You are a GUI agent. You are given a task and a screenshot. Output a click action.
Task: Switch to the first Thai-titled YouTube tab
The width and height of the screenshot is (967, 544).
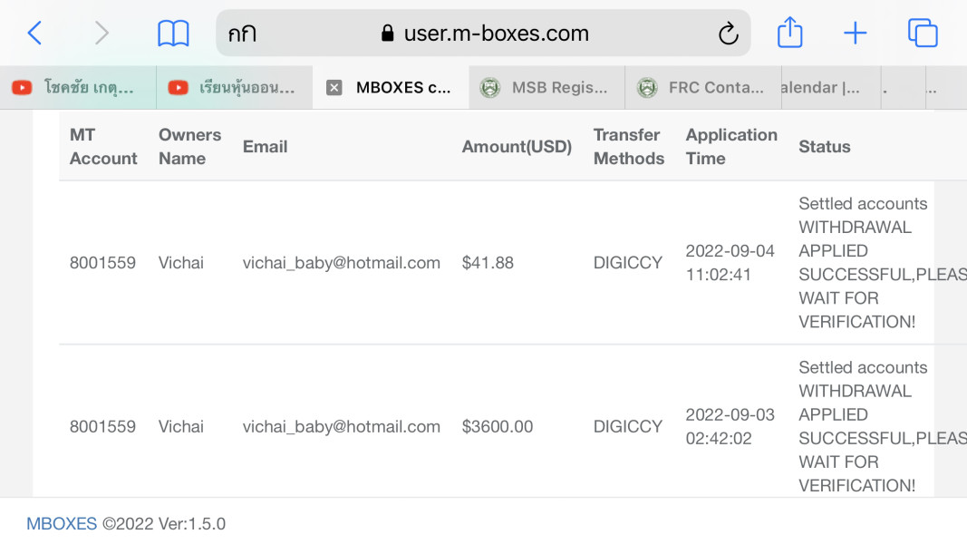coord(78,88)
